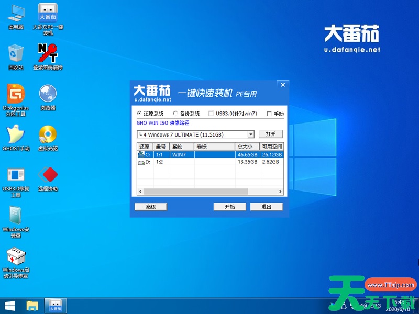Open the Windows启动引导修复 boot repair icon
Image resolution: width=419 pixels, height=314 pixels.
[x=16, y=258]
